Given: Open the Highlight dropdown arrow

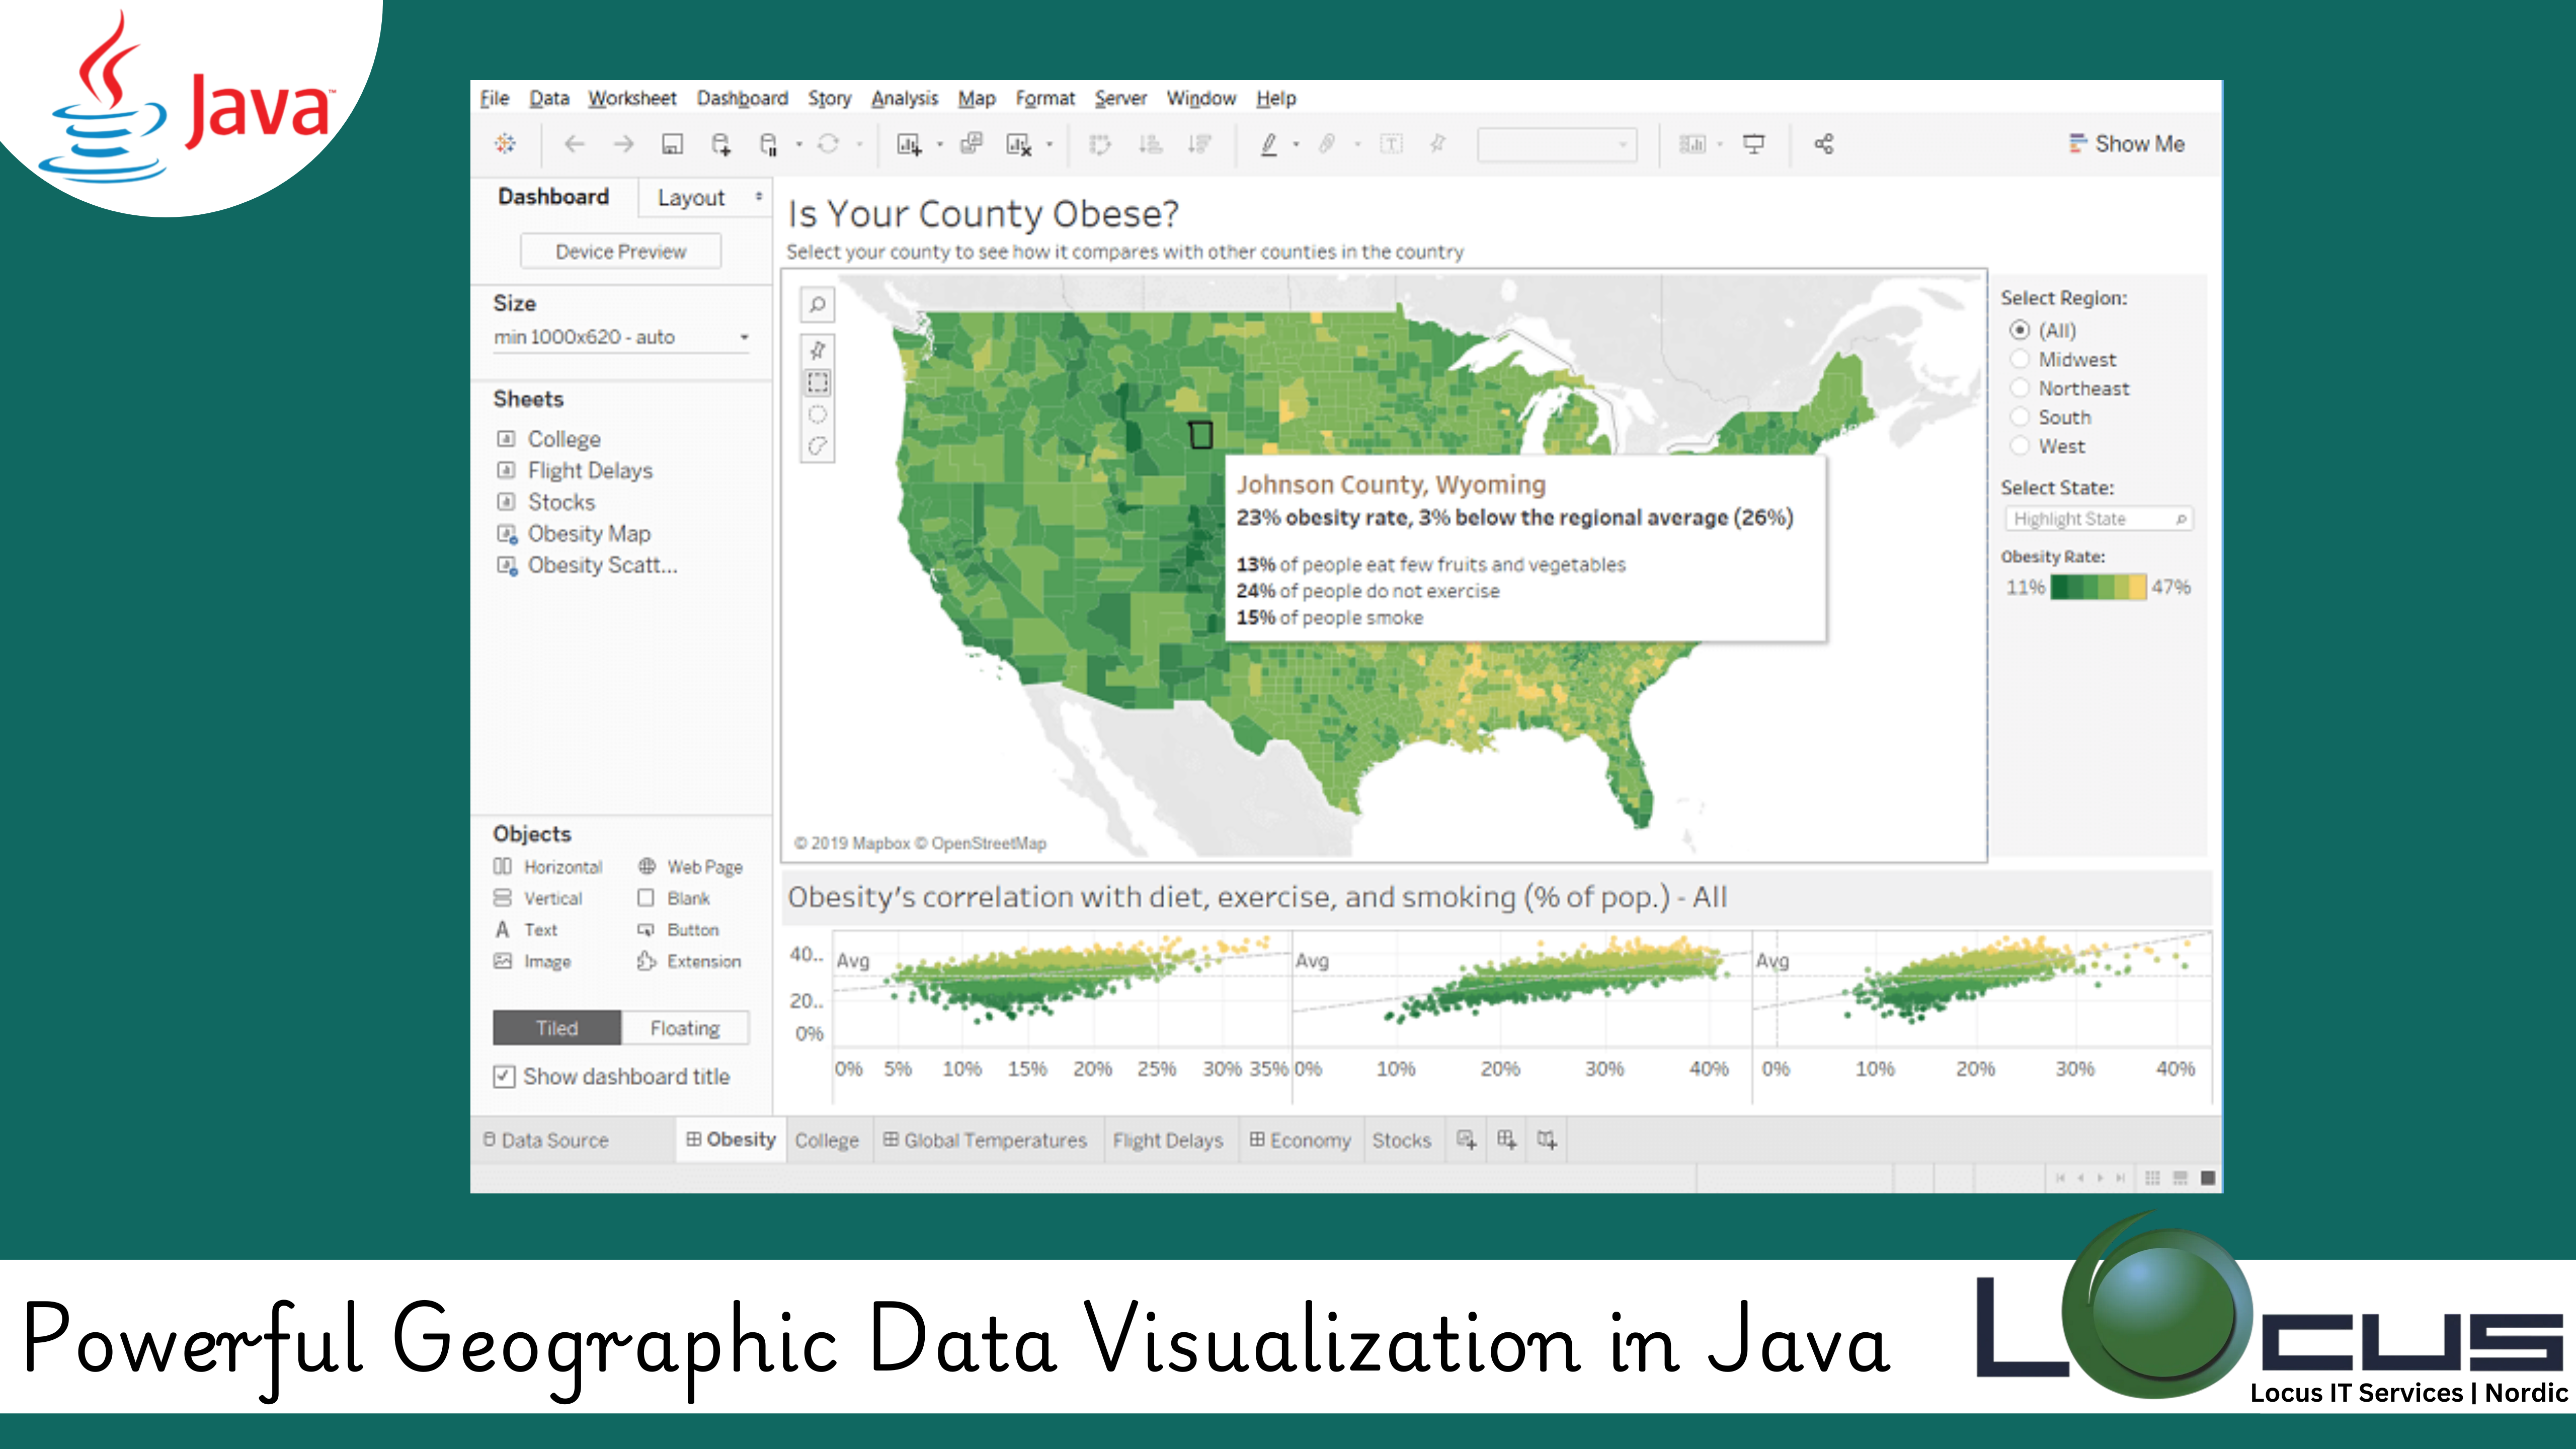Looking at the screenshot, I should point(1296,145).
